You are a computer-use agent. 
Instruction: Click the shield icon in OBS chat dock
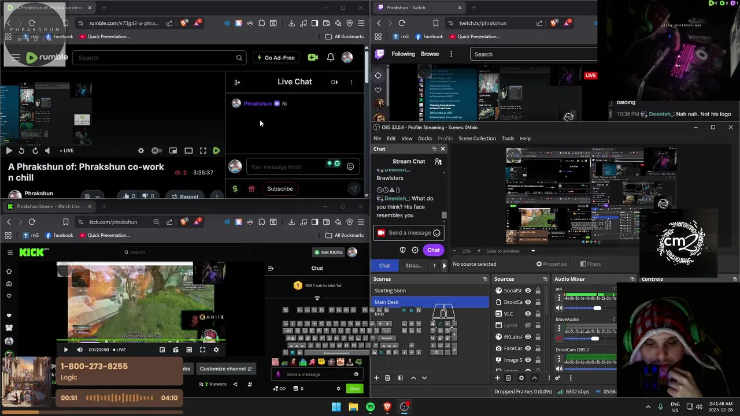(x=403, y=250)
